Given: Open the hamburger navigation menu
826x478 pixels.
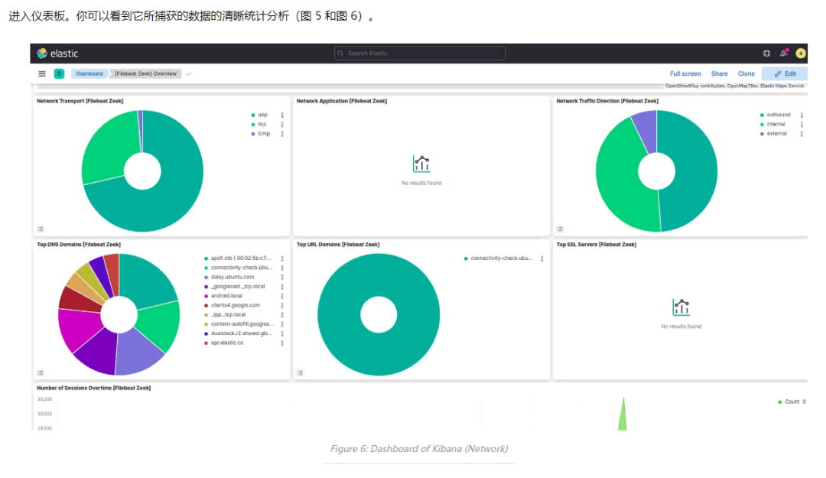Looking at the screenshot, I should coord(42,73).
